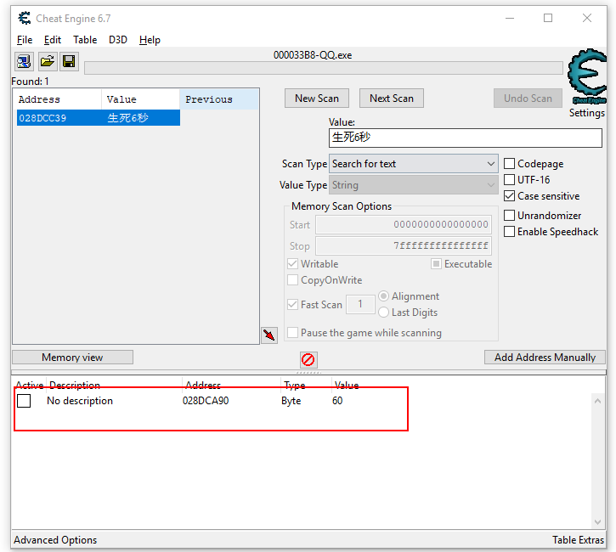
Task: Click the Byte type cell in the cheat table
Action: point(291,401)
